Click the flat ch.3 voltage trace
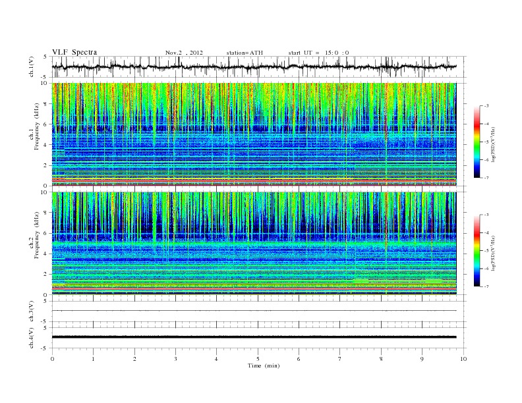The image size is (522, 403). click(254, 311)
